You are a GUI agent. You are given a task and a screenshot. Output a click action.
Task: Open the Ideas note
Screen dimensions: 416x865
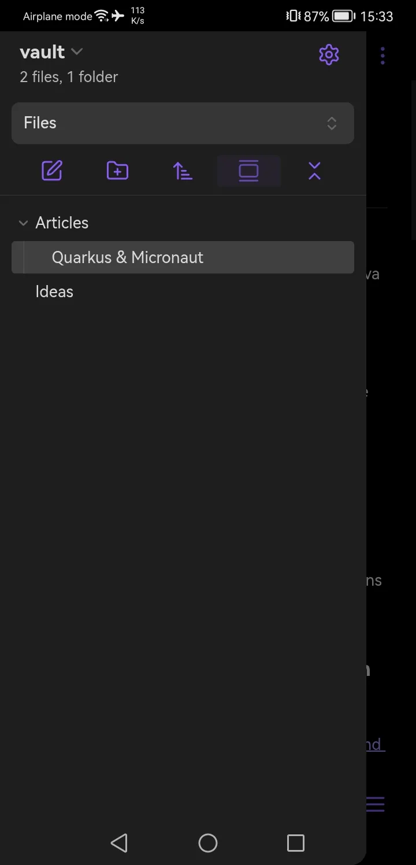pos(54,291)
